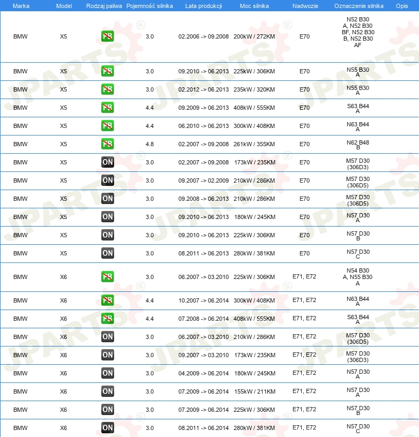Click the ON diesel icon in the X5 173kW / 235KM row
The image size is (419, 437).
click(107, 162)
